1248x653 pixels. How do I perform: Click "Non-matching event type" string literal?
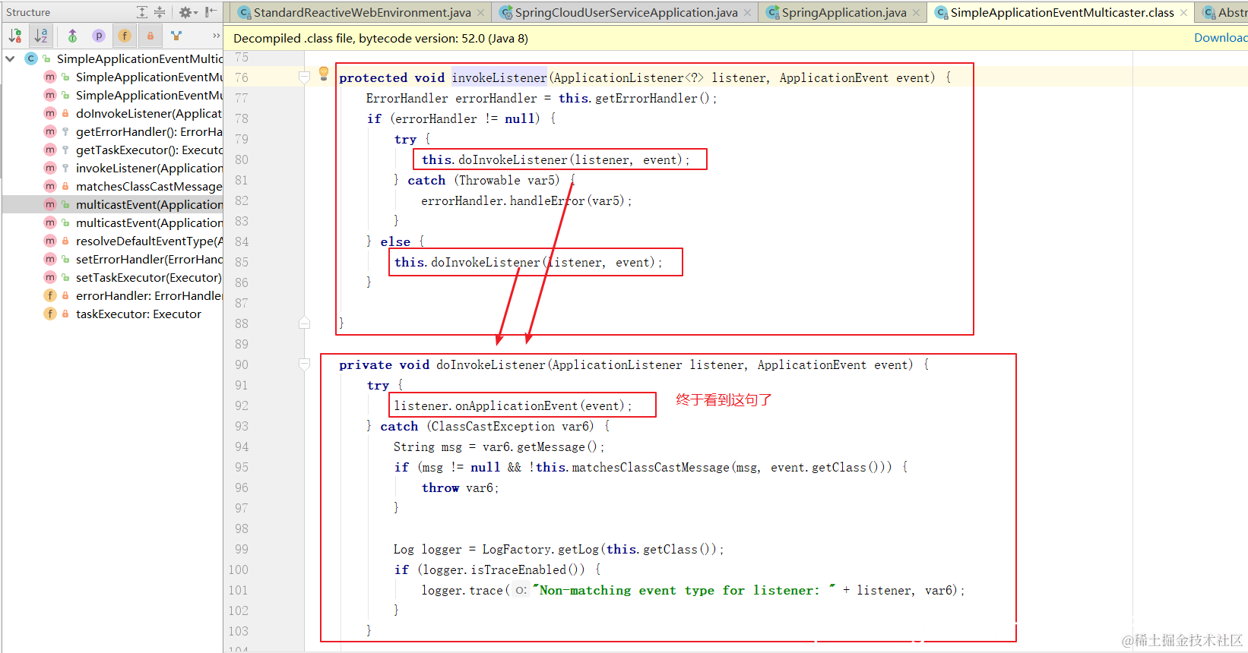tap(685, 590)
